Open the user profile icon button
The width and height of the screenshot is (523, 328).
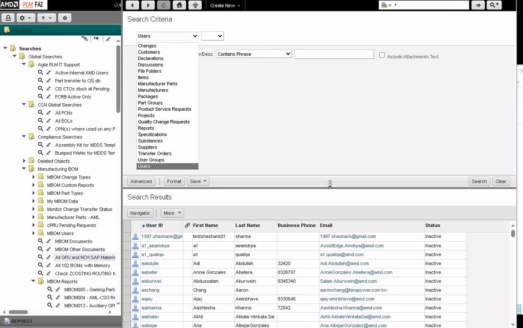(8, 18)
